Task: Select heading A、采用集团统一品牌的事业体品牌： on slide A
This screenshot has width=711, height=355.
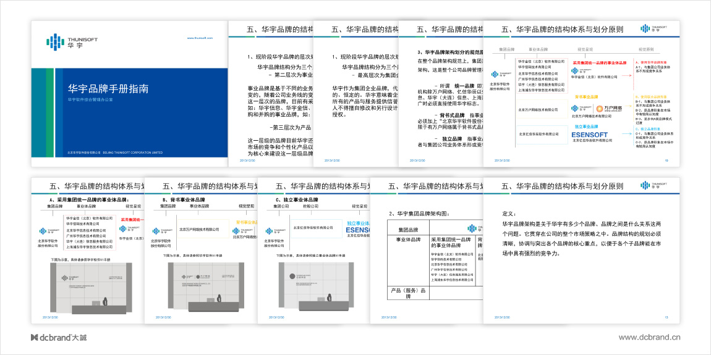Action: tap(88, 199)
